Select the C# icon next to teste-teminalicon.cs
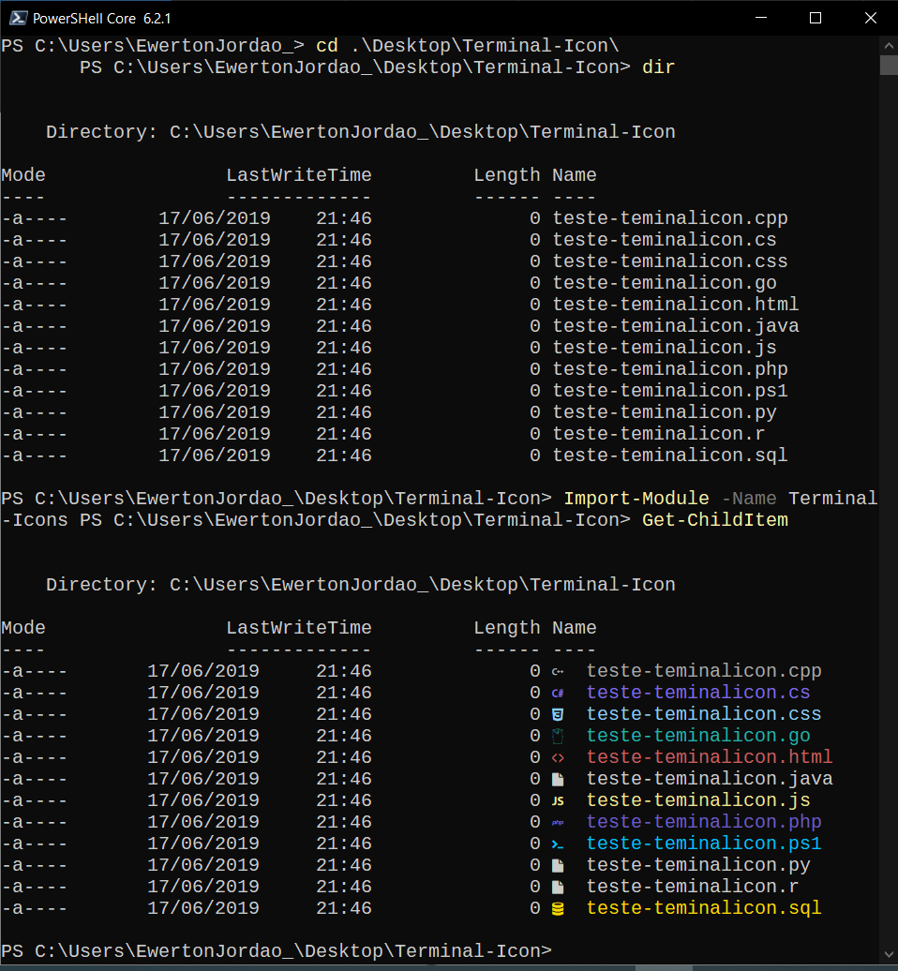The height and width of the screenshot is (971, 898). [558, 692]
